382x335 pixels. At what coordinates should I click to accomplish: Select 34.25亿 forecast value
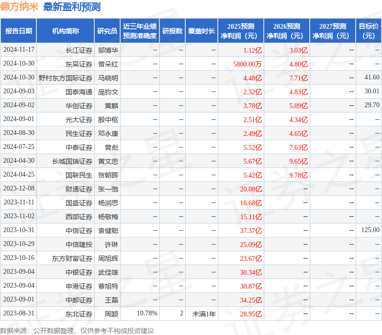(251, 301)
